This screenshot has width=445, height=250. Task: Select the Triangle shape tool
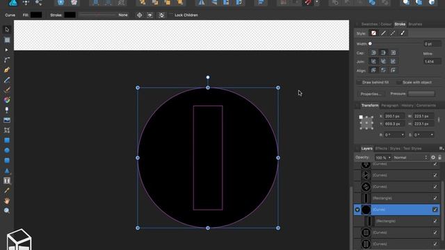(7, 171)
